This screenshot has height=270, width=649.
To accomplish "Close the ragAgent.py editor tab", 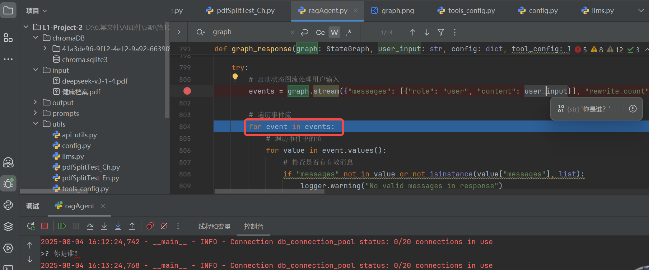I will coord(356,11).
